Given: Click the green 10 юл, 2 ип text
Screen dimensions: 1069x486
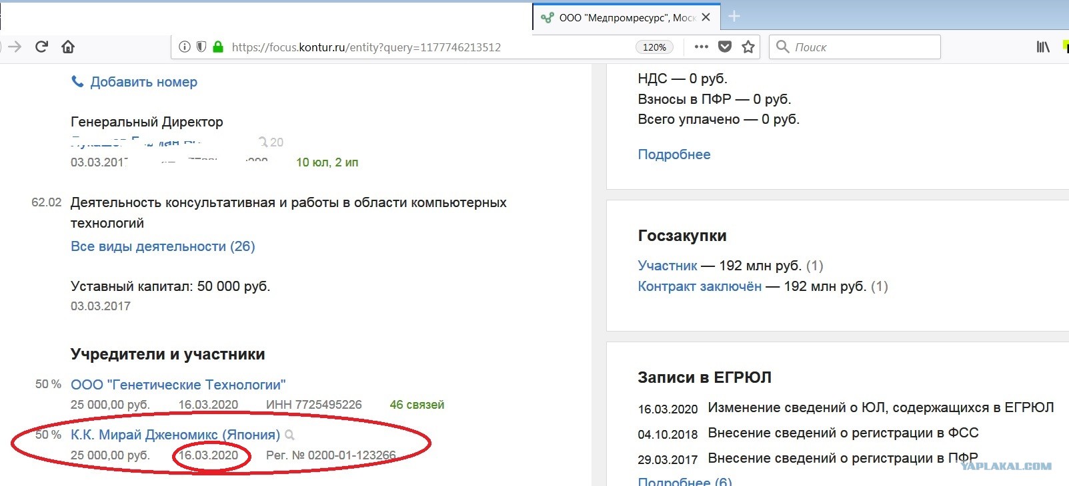Looking at the screenshot, I should [x=327, y=162].
